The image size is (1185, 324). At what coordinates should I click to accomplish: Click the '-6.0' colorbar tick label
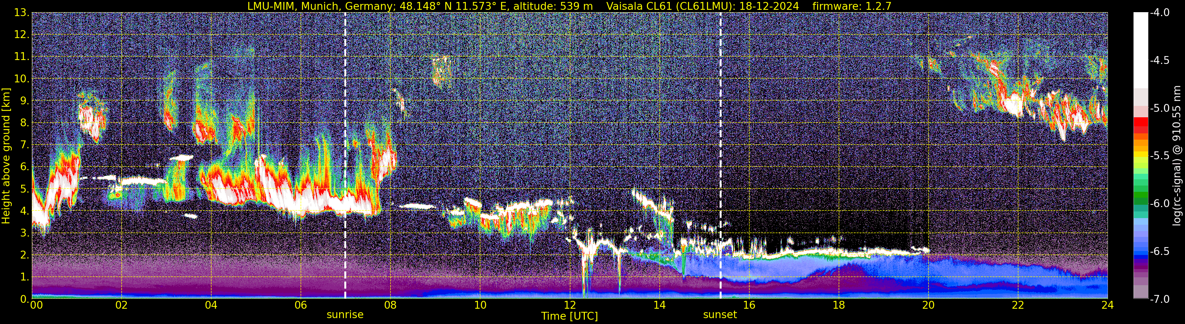[1159, 203]
